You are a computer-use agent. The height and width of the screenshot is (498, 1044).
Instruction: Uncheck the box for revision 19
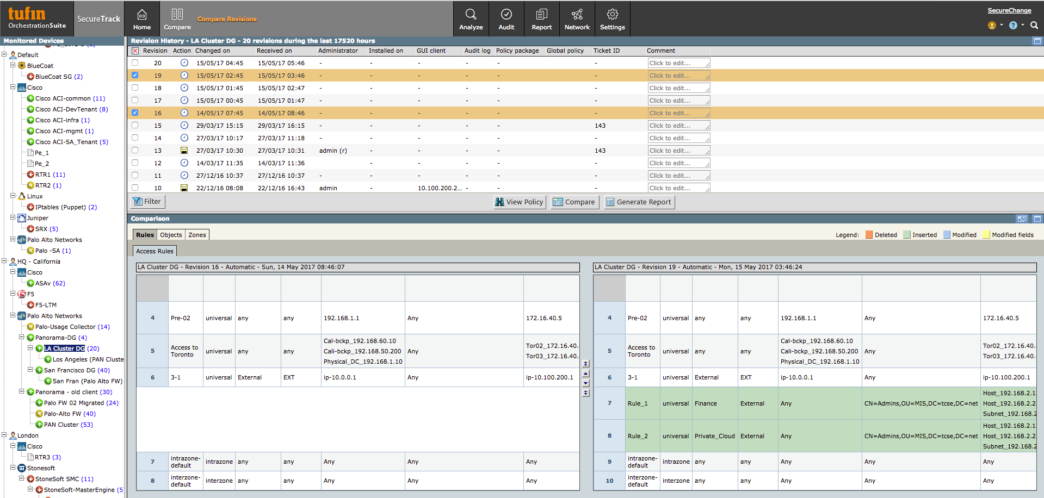(135, 75)
